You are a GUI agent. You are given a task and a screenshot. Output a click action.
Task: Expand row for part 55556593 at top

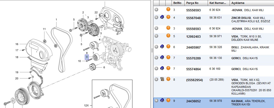(x=156, y=10)
